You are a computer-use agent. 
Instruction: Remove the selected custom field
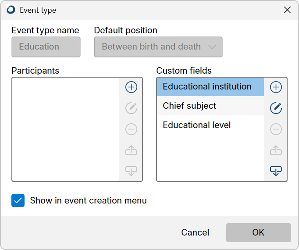276,129
